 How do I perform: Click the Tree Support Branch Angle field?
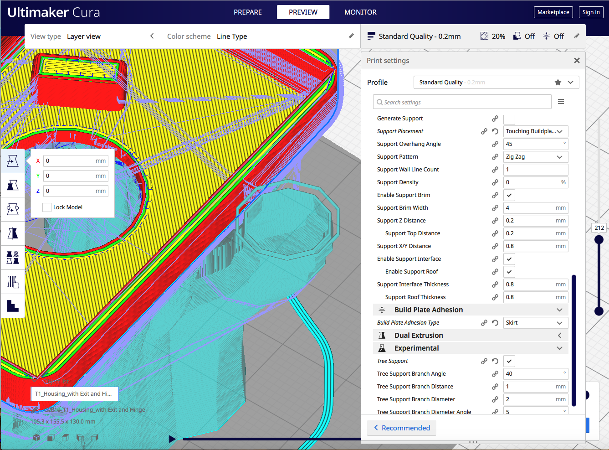(x=536, y=374)
